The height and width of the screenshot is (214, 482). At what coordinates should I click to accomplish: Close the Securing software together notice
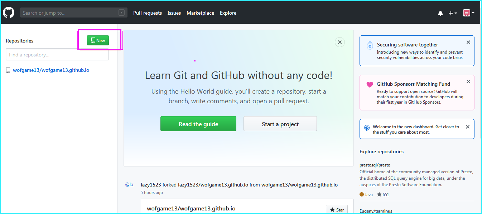(468, 42)
